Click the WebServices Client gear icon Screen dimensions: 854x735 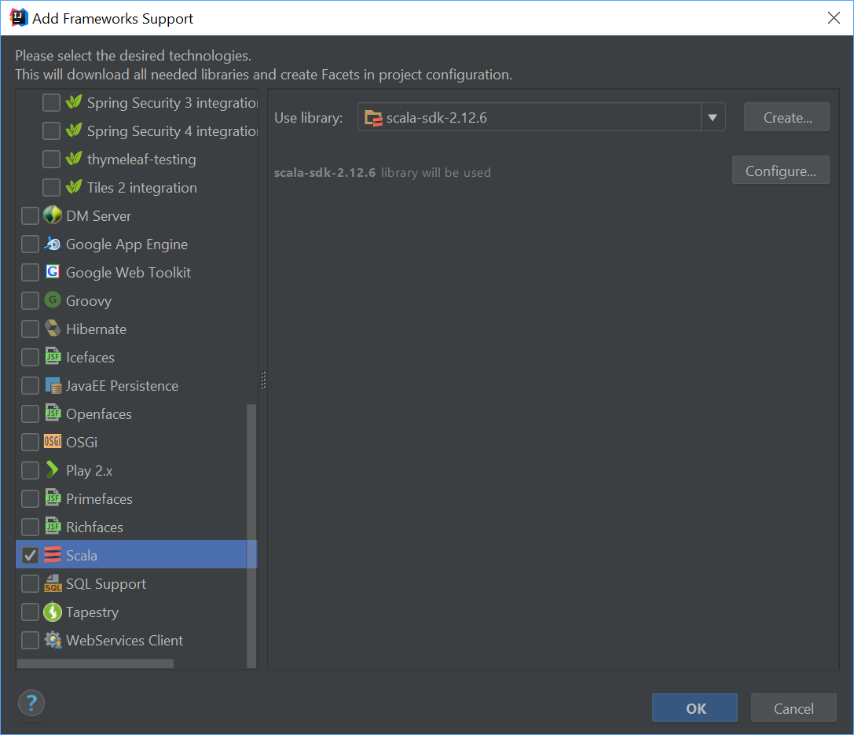(x=53, y=640)
